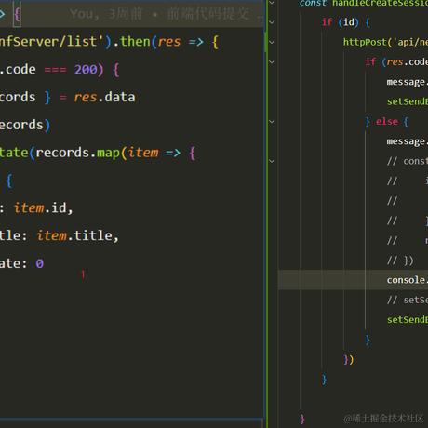Viewport: 428px width, 428px height.
Task: Click 'if (id) {' in right editor
Action: [x=346, y=22]
